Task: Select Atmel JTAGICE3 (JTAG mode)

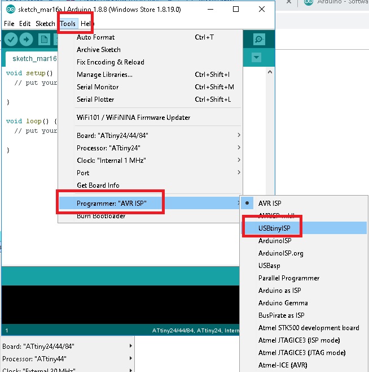Action: (304, 353)
